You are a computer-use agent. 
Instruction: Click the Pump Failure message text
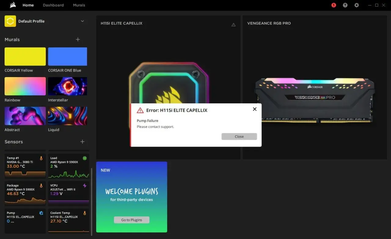(148, 121)
